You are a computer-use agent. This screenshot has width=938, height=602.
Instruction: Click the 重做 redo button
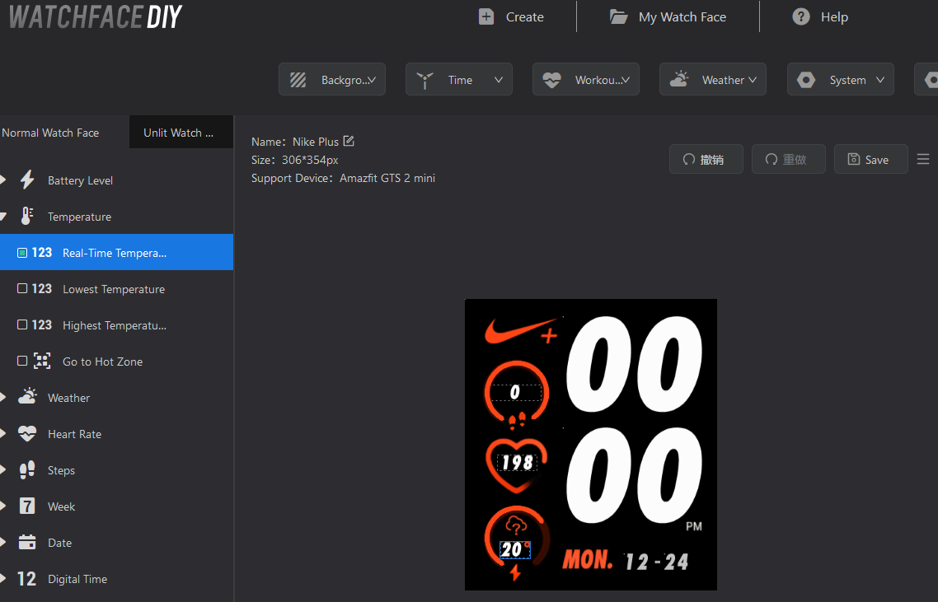[x=789, y=159]
